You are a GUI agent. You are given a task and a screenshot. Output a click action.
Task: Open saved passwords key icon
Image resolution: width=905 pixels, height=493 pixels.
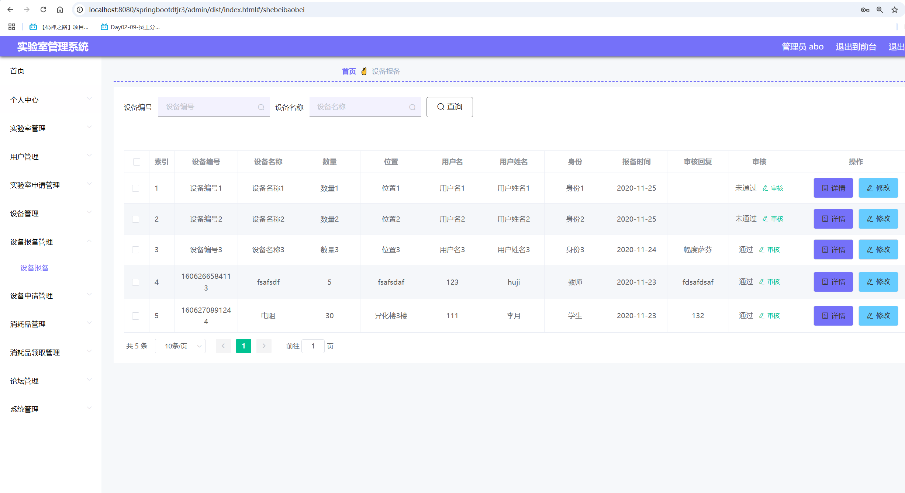coord(865,10)
